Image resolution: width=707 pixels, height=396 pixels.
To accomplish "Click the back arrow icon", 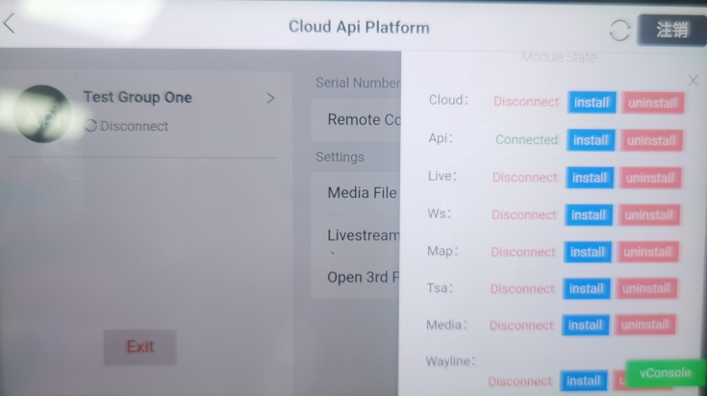I will pyautogui.click(x=10, y=24).
